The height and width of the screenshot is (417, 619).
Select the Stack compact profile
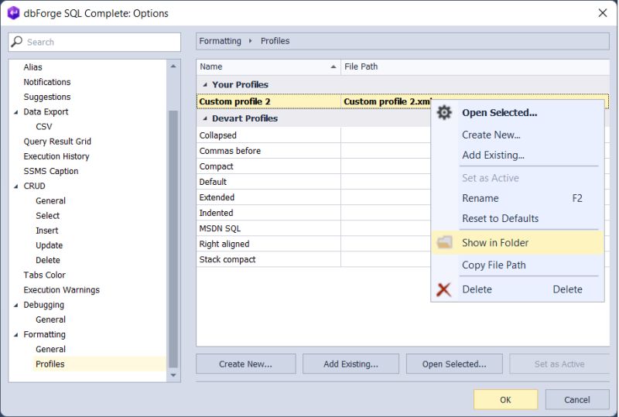pos(268,259)
